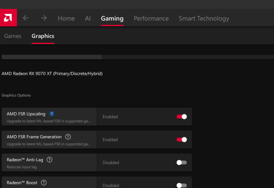Viewport: 274px width, 188px height.
Task: Enable the Radeon Boost toggle
Action: pos(181,185)
